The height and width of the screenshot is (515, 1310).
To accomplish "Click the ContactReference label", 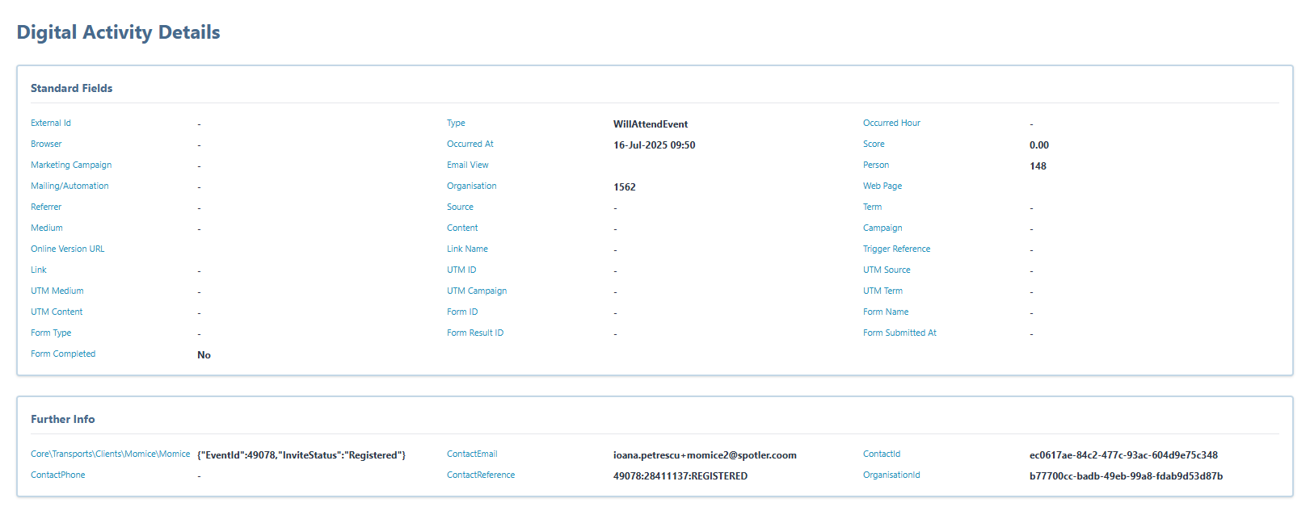I will coord(481,475).
